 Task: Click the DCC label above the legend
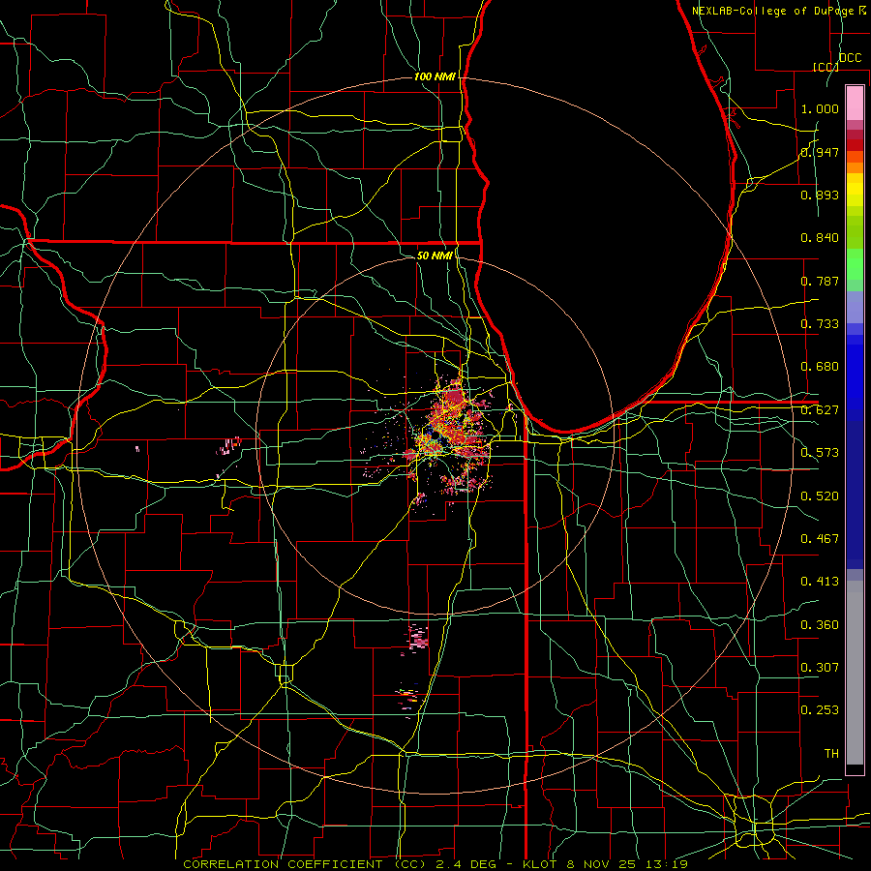[x=850, y=57]
